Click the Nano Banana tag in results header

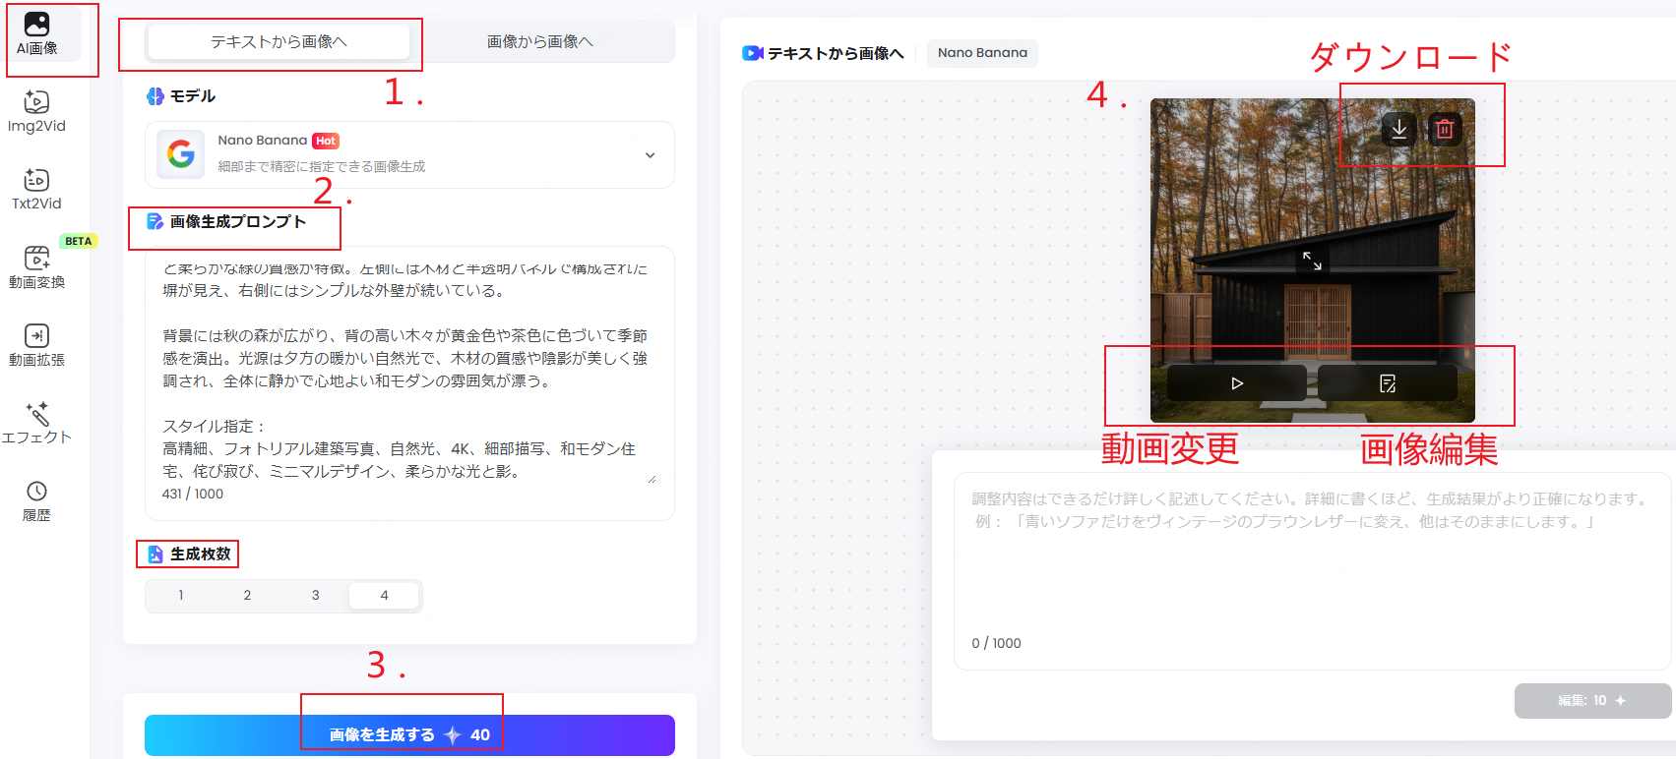(x=982, y=53)
